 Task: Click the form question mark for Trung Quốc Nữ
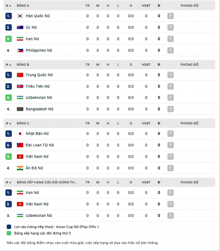coord(170,75)
